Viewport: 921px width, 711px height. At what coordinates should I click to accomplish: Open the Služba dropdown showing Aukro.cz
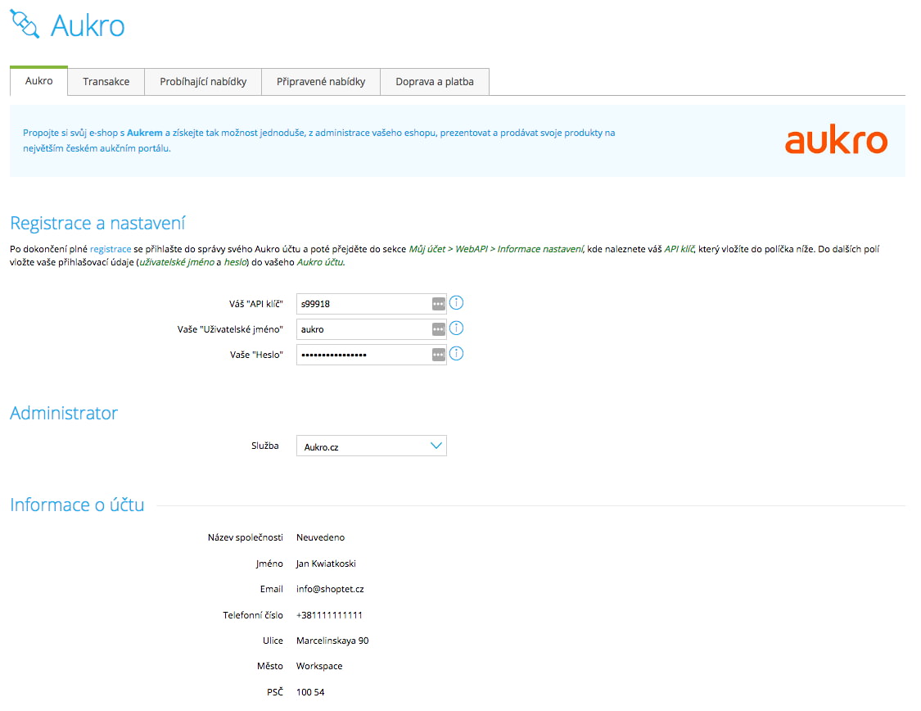(371, 446)
